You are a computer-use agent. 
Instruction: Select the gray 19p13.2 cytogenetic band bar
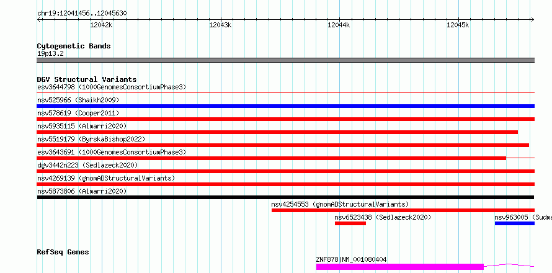tap(285, 60)
